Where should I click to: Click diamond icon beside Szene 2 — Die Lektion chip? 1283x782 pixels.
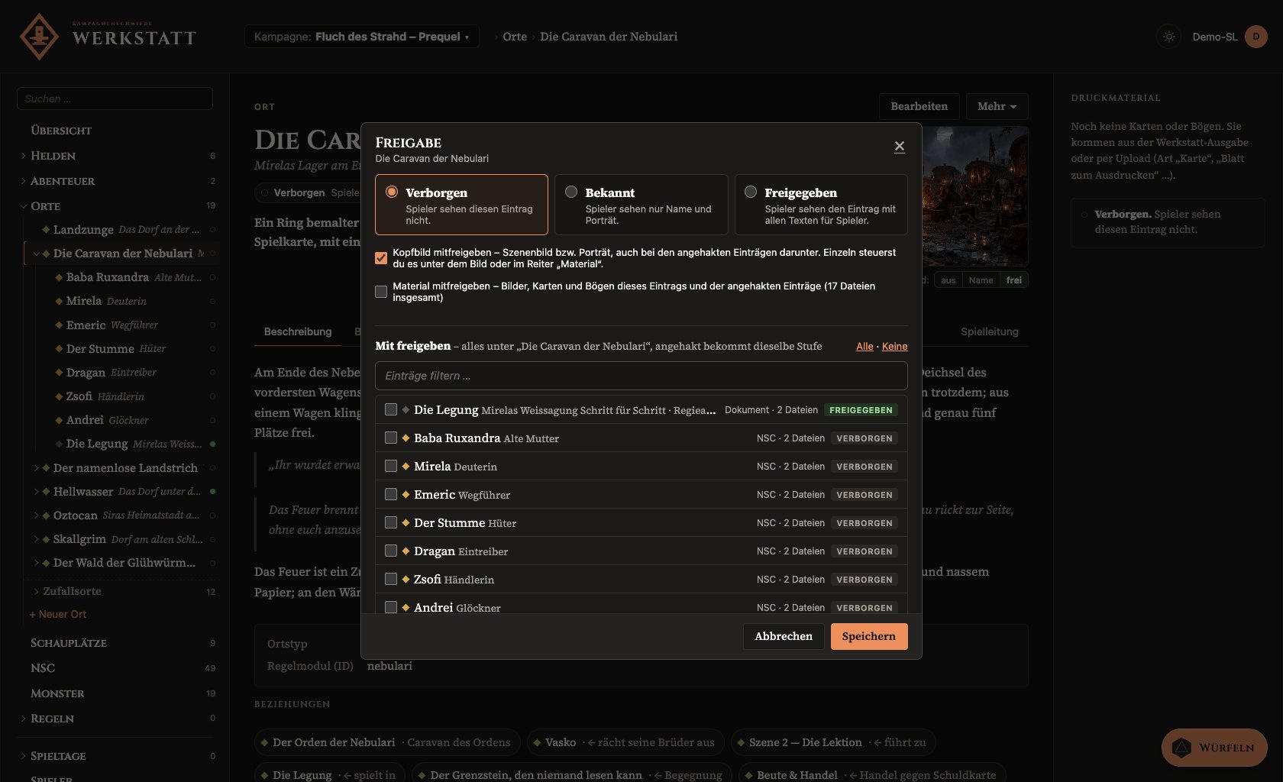pyautogui.click(x=741, y=742)
